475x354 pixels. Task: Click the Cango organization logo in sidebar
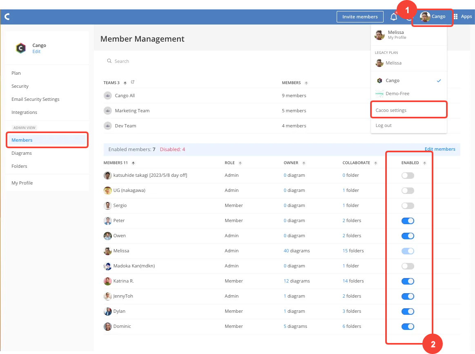20,48
